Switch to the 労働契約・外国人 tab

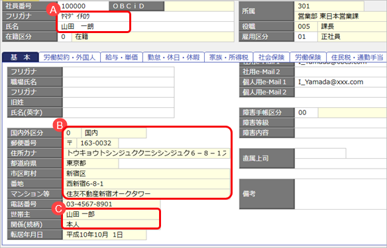click(x=70, y=57)
